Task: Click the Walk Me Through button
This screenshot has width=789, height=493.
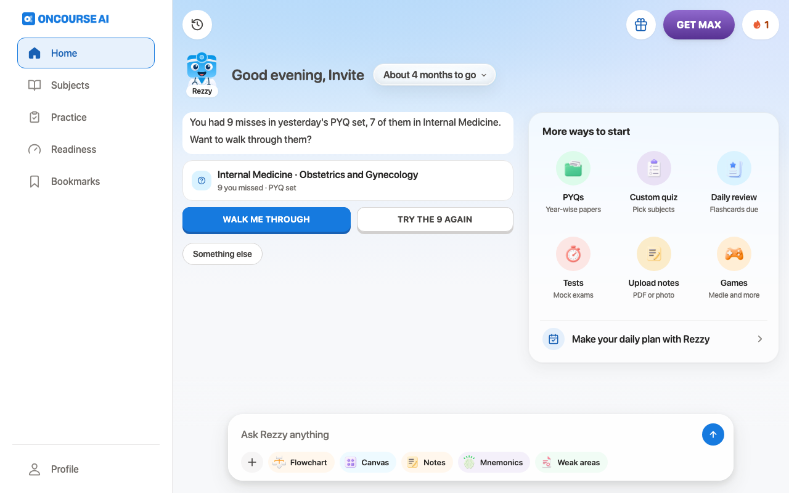Action: pyautogui.click(x=266, y=219)
